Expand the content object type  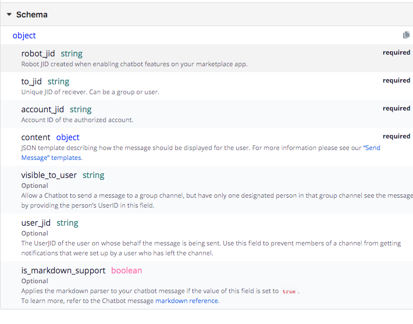[67, 137]
